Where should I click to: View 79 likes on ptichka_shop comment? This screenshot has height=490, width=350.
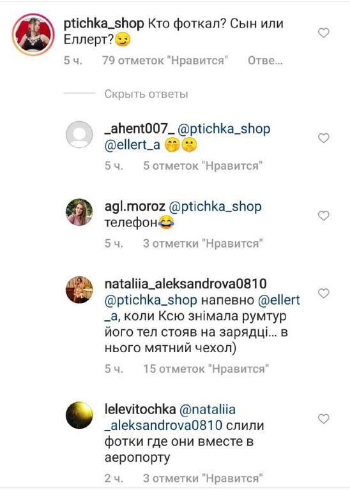coord(165,61)
